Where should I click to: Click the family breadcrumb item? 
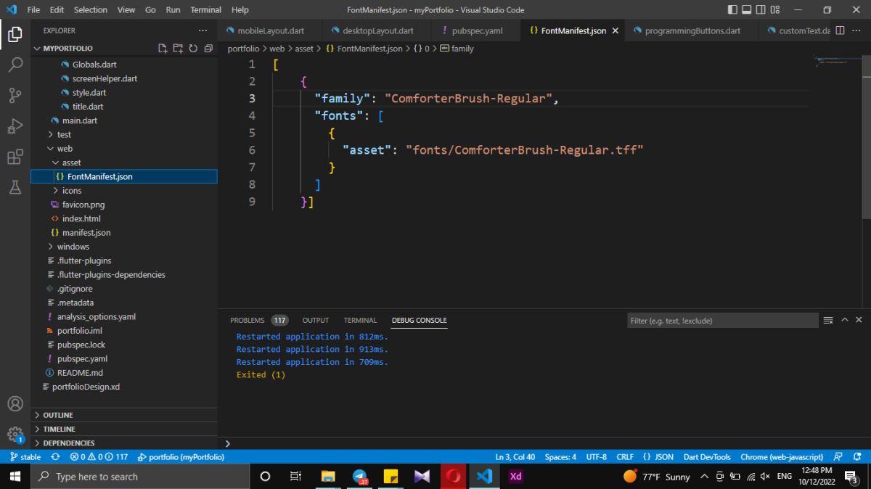[457, 49]
